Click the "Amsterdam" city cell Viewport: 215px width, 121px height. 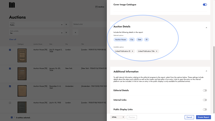click(69, 86)
